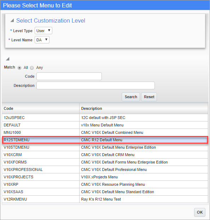Select the Match All radio button
Image resolution: width=210 pixels, height=220 pixels.
[x=19, y=68]
